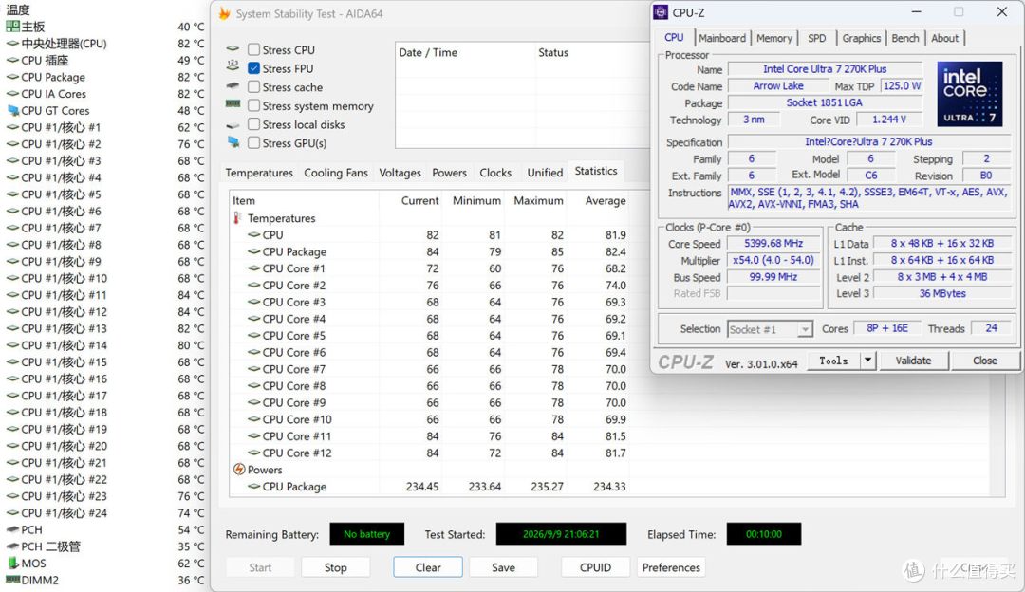Click the Save button
Image resolution: width=1025 pixels, height=592 pixels.
click(x=503, y=567)
